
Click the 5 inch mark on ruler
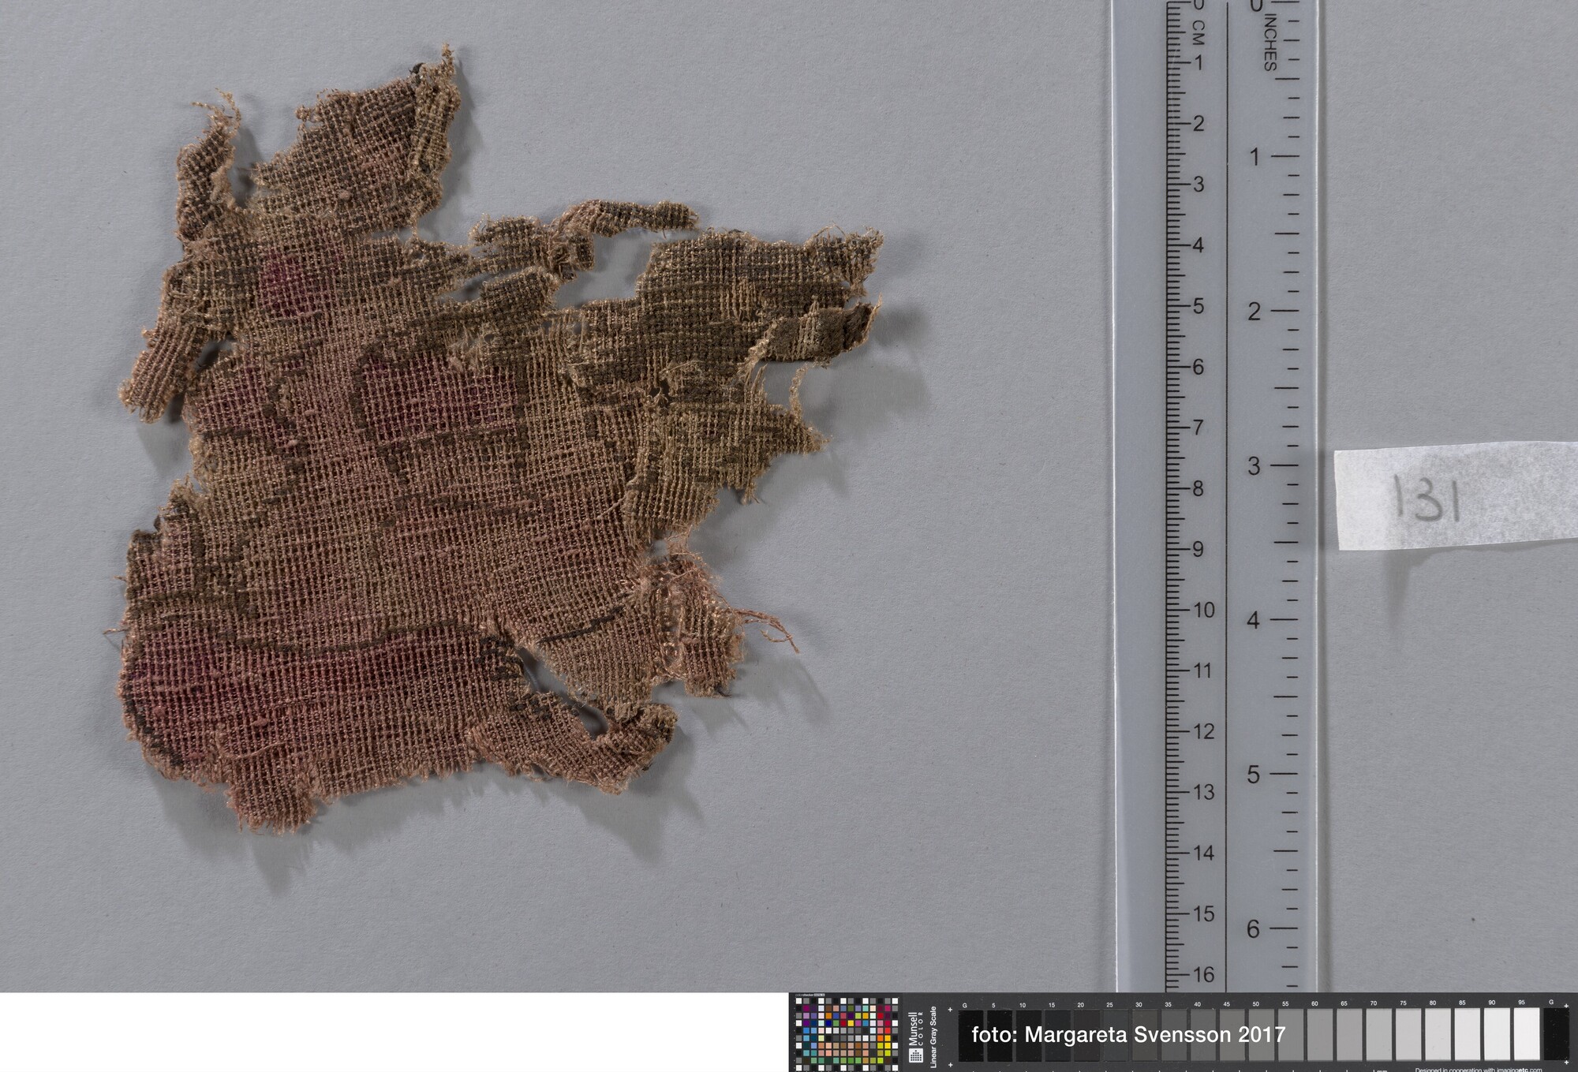[1254, 775]
